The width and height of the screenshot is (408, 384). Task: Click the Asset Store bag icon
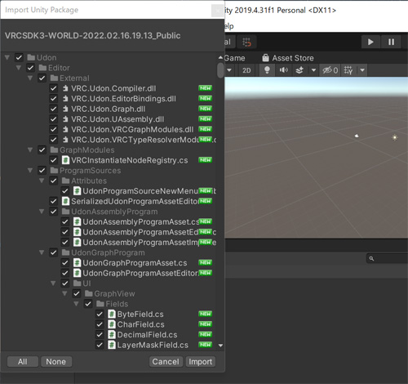265,58
